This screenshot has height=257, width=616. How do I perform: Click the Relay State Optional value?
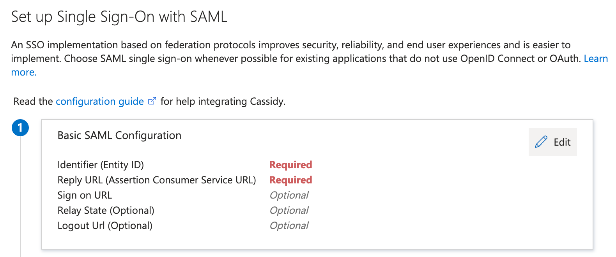pos(289,210)
